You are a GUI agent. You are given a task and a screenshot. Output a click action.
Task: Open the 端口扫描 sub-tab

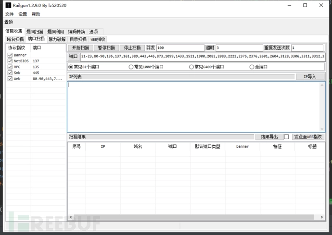[x=36, y=39]
